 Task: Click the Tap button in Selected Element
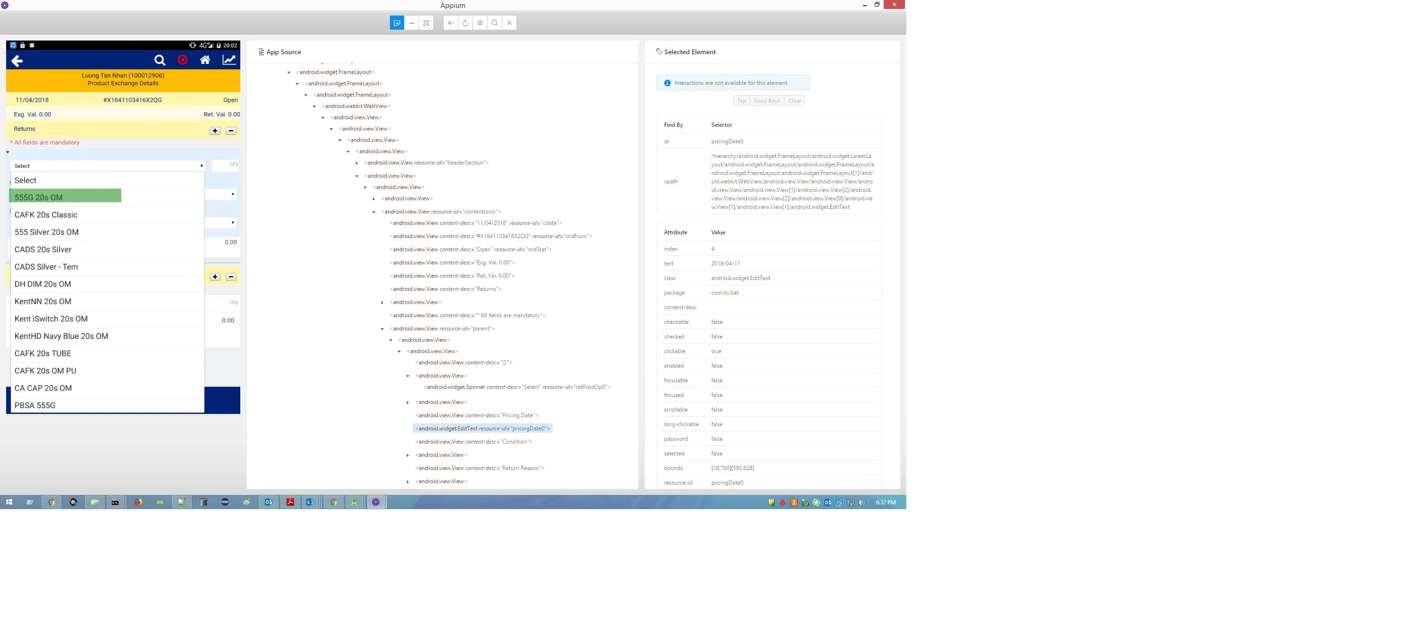click(x=741, y=101)
